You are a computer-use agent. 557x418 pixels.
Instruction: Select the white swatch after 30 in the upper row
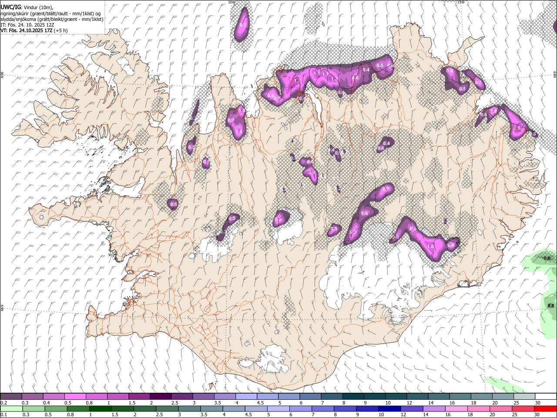(546, 397)
